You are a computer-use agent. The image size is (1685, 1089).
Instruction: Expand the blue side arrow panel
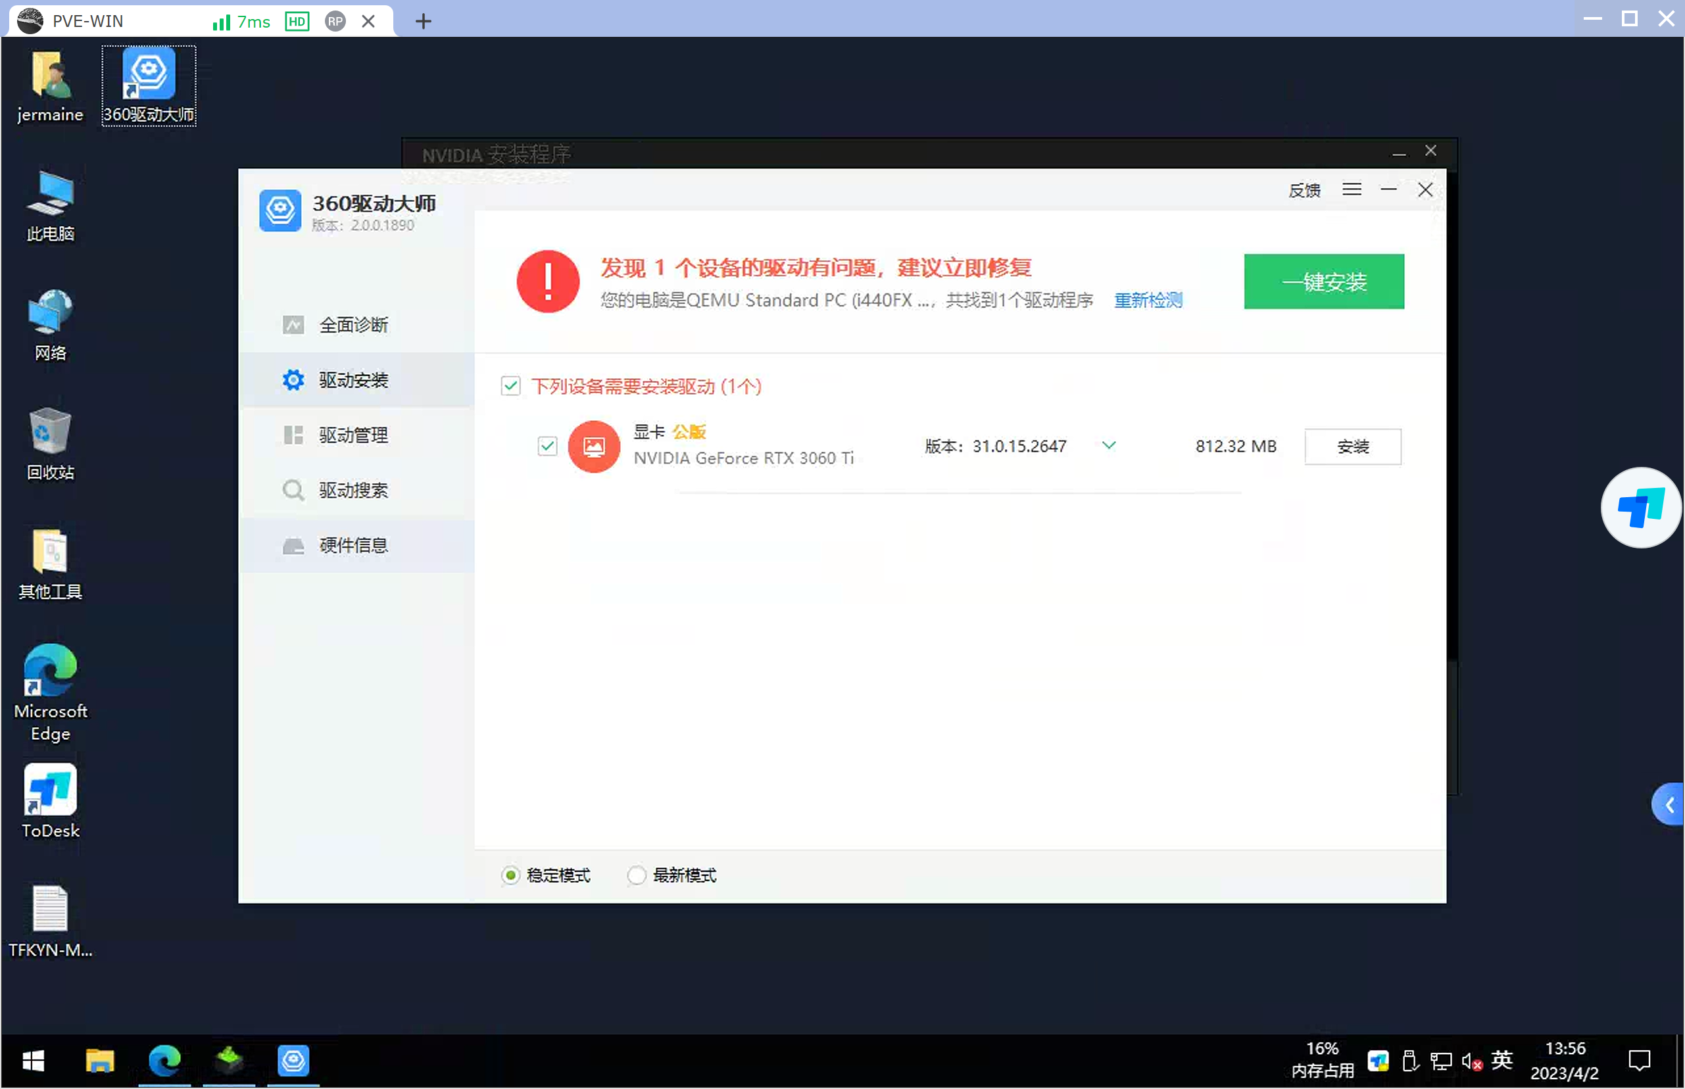tap(1669, 804)
